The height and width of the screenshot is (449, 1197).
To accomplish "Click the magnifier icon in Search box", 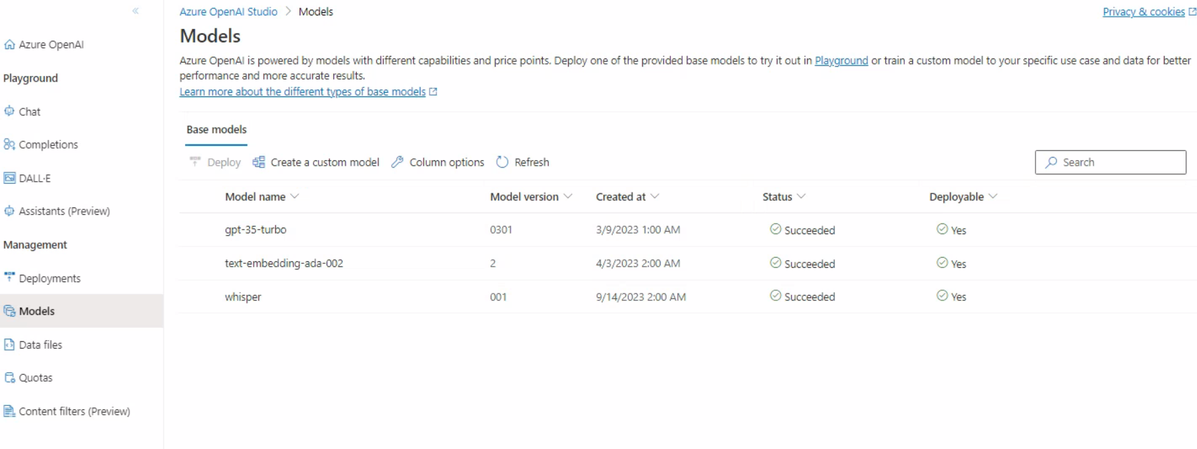I will [x=1051, y=162].
